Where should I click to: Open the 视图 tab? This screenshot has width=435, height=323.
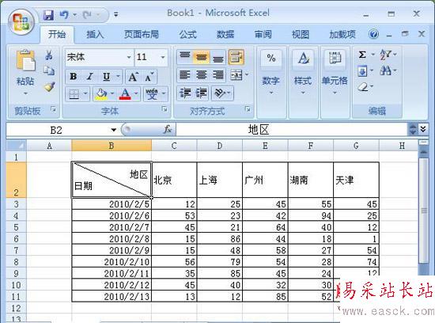coord(301,34)
